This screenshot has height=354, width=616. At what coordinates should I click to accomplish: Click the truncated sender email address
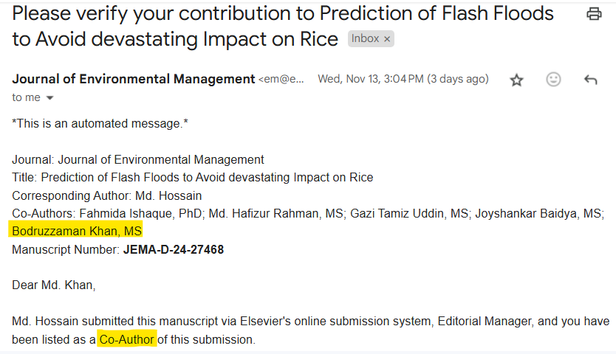click(281, 79)
